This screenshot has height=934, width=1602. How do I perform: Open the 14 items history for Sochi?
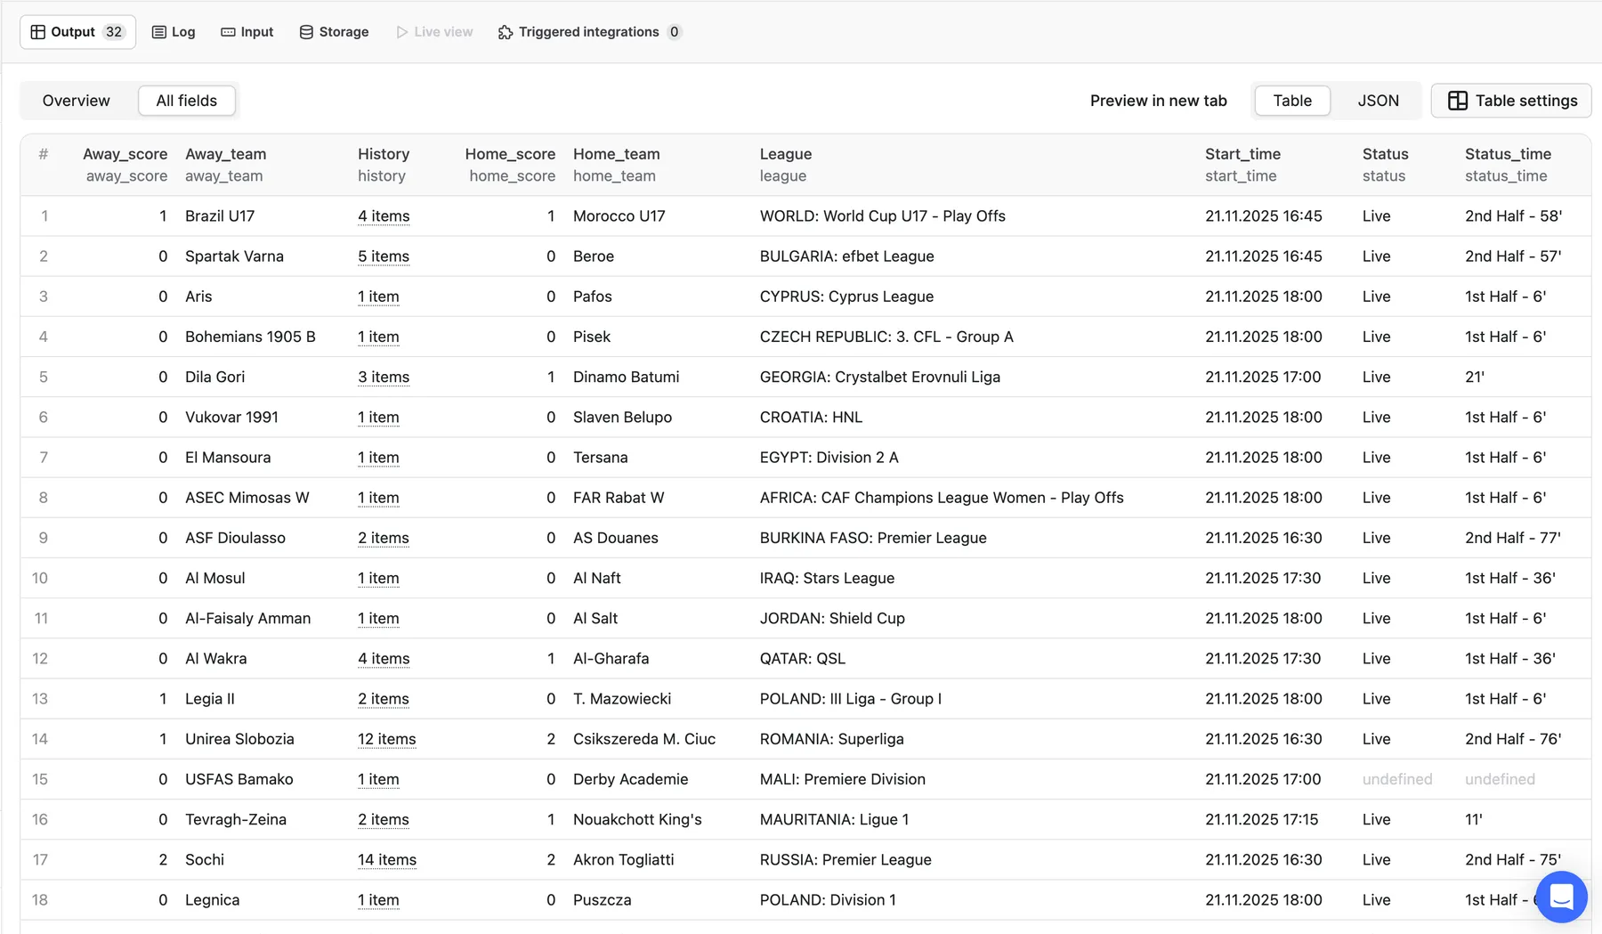pos(386,859)
